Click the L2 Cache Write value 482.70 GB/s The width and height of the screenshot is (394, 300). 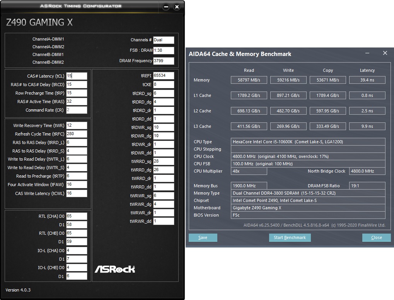point(288,111)
